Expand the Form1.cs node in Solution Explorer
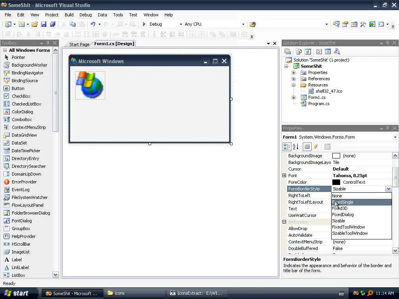 [x=293, y=97]
